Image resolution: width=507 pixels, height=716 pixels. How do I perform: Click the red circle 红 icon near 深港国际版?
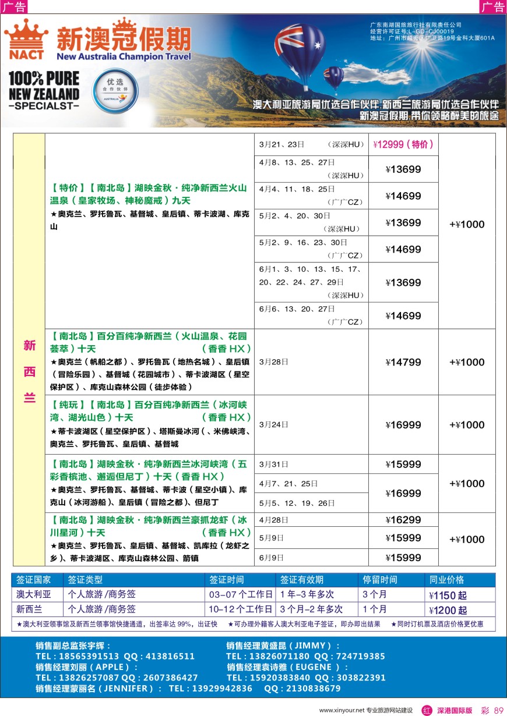coord(427,710)
